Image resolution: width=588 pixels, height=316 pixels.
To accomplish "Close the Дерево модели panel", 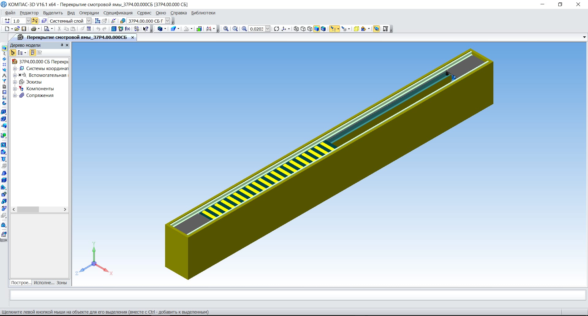I will tap(67, 45).
